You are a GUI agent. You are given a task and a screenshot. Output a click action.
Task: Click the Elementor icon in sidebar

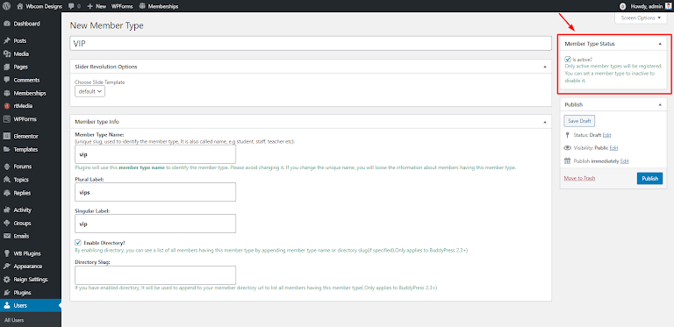pos(6,136)
